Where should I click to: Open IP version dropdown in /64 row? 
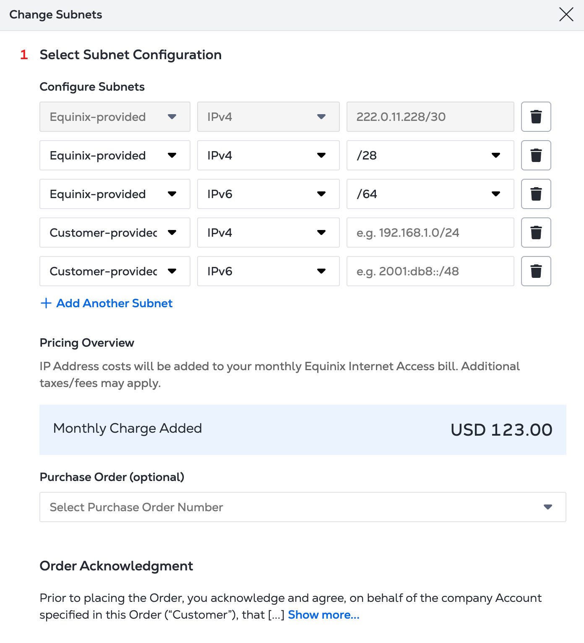point(268,194)
